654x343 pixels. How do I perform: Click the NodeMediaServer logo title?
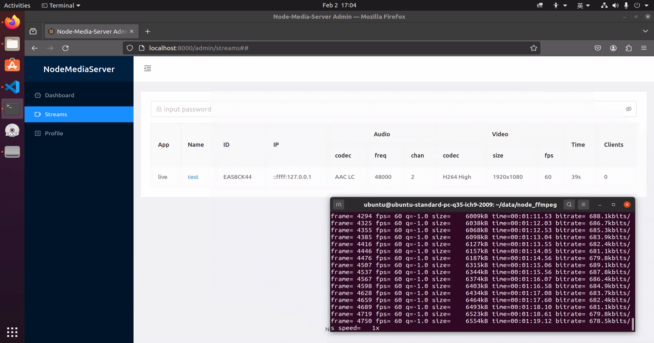(x=79, y=69)
